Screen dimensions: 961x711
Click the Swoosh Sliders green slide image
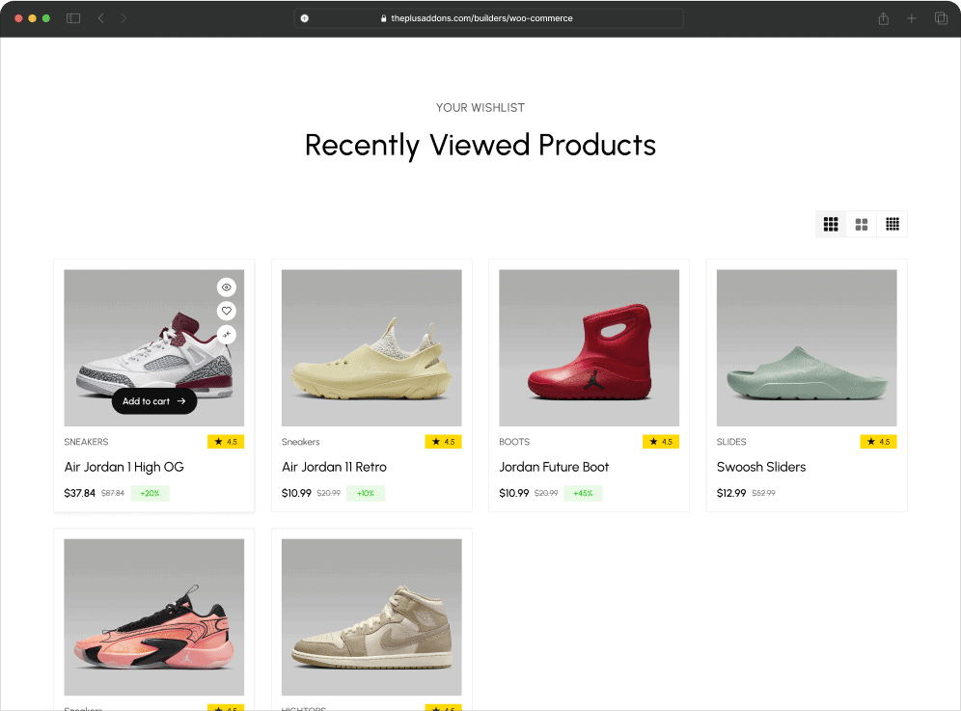click(807, 348)
